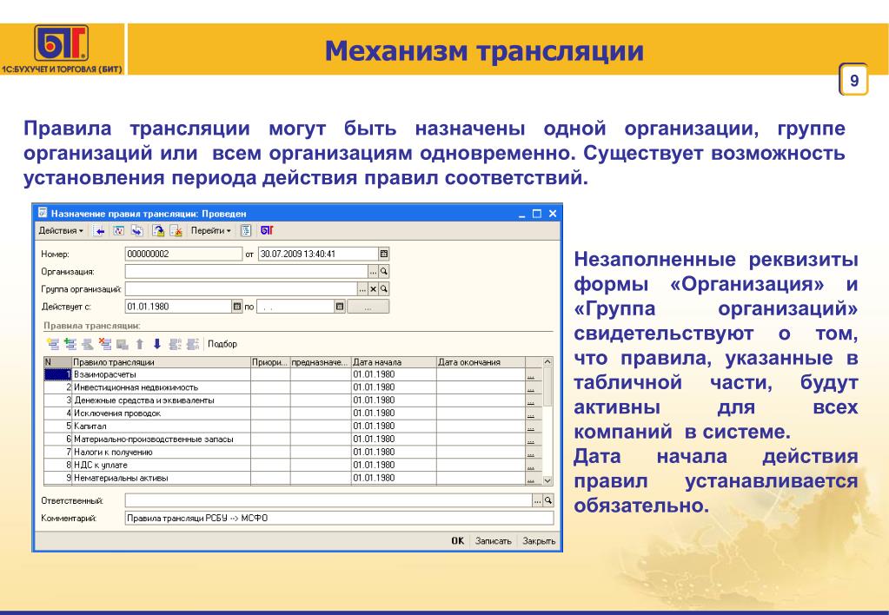Click the finish editing icon in table toolbar
Screen dimensions: 889x615
pyautogui.click(x=122, y=344)
